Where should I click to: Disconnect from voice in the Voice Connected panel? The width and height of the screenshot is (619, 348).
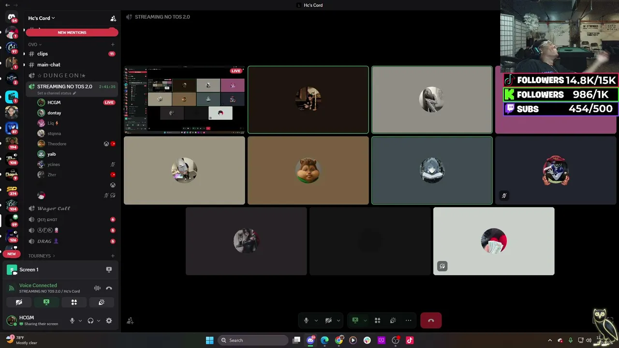point(109,288)
